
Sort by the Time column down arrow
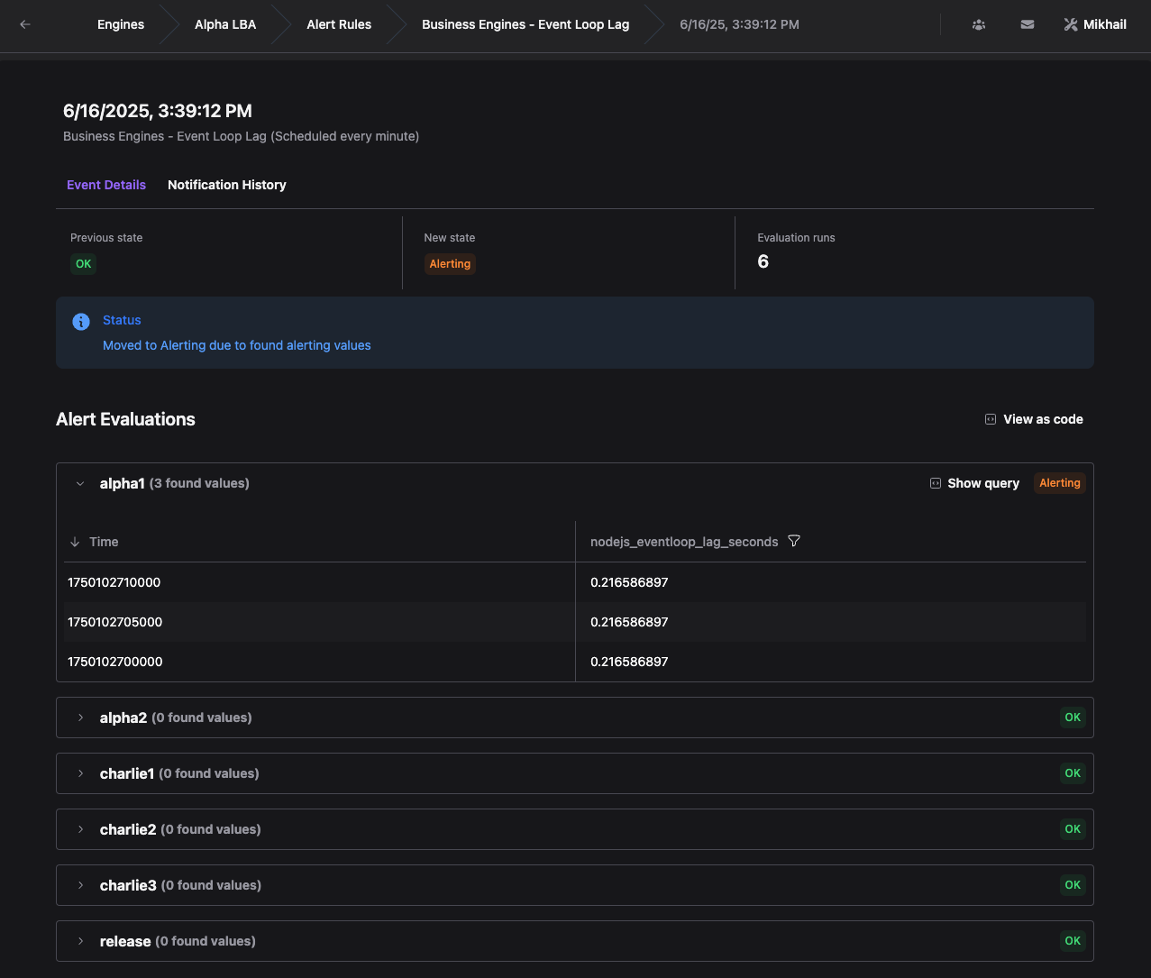75,542
